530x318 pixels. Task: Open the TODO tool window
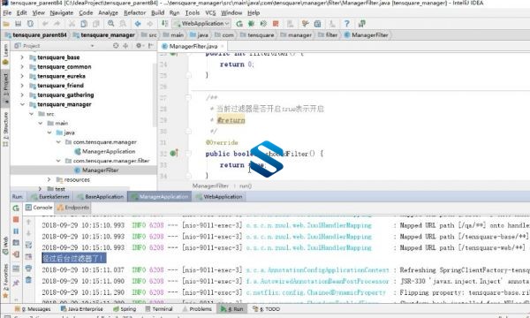click(267, 309)
